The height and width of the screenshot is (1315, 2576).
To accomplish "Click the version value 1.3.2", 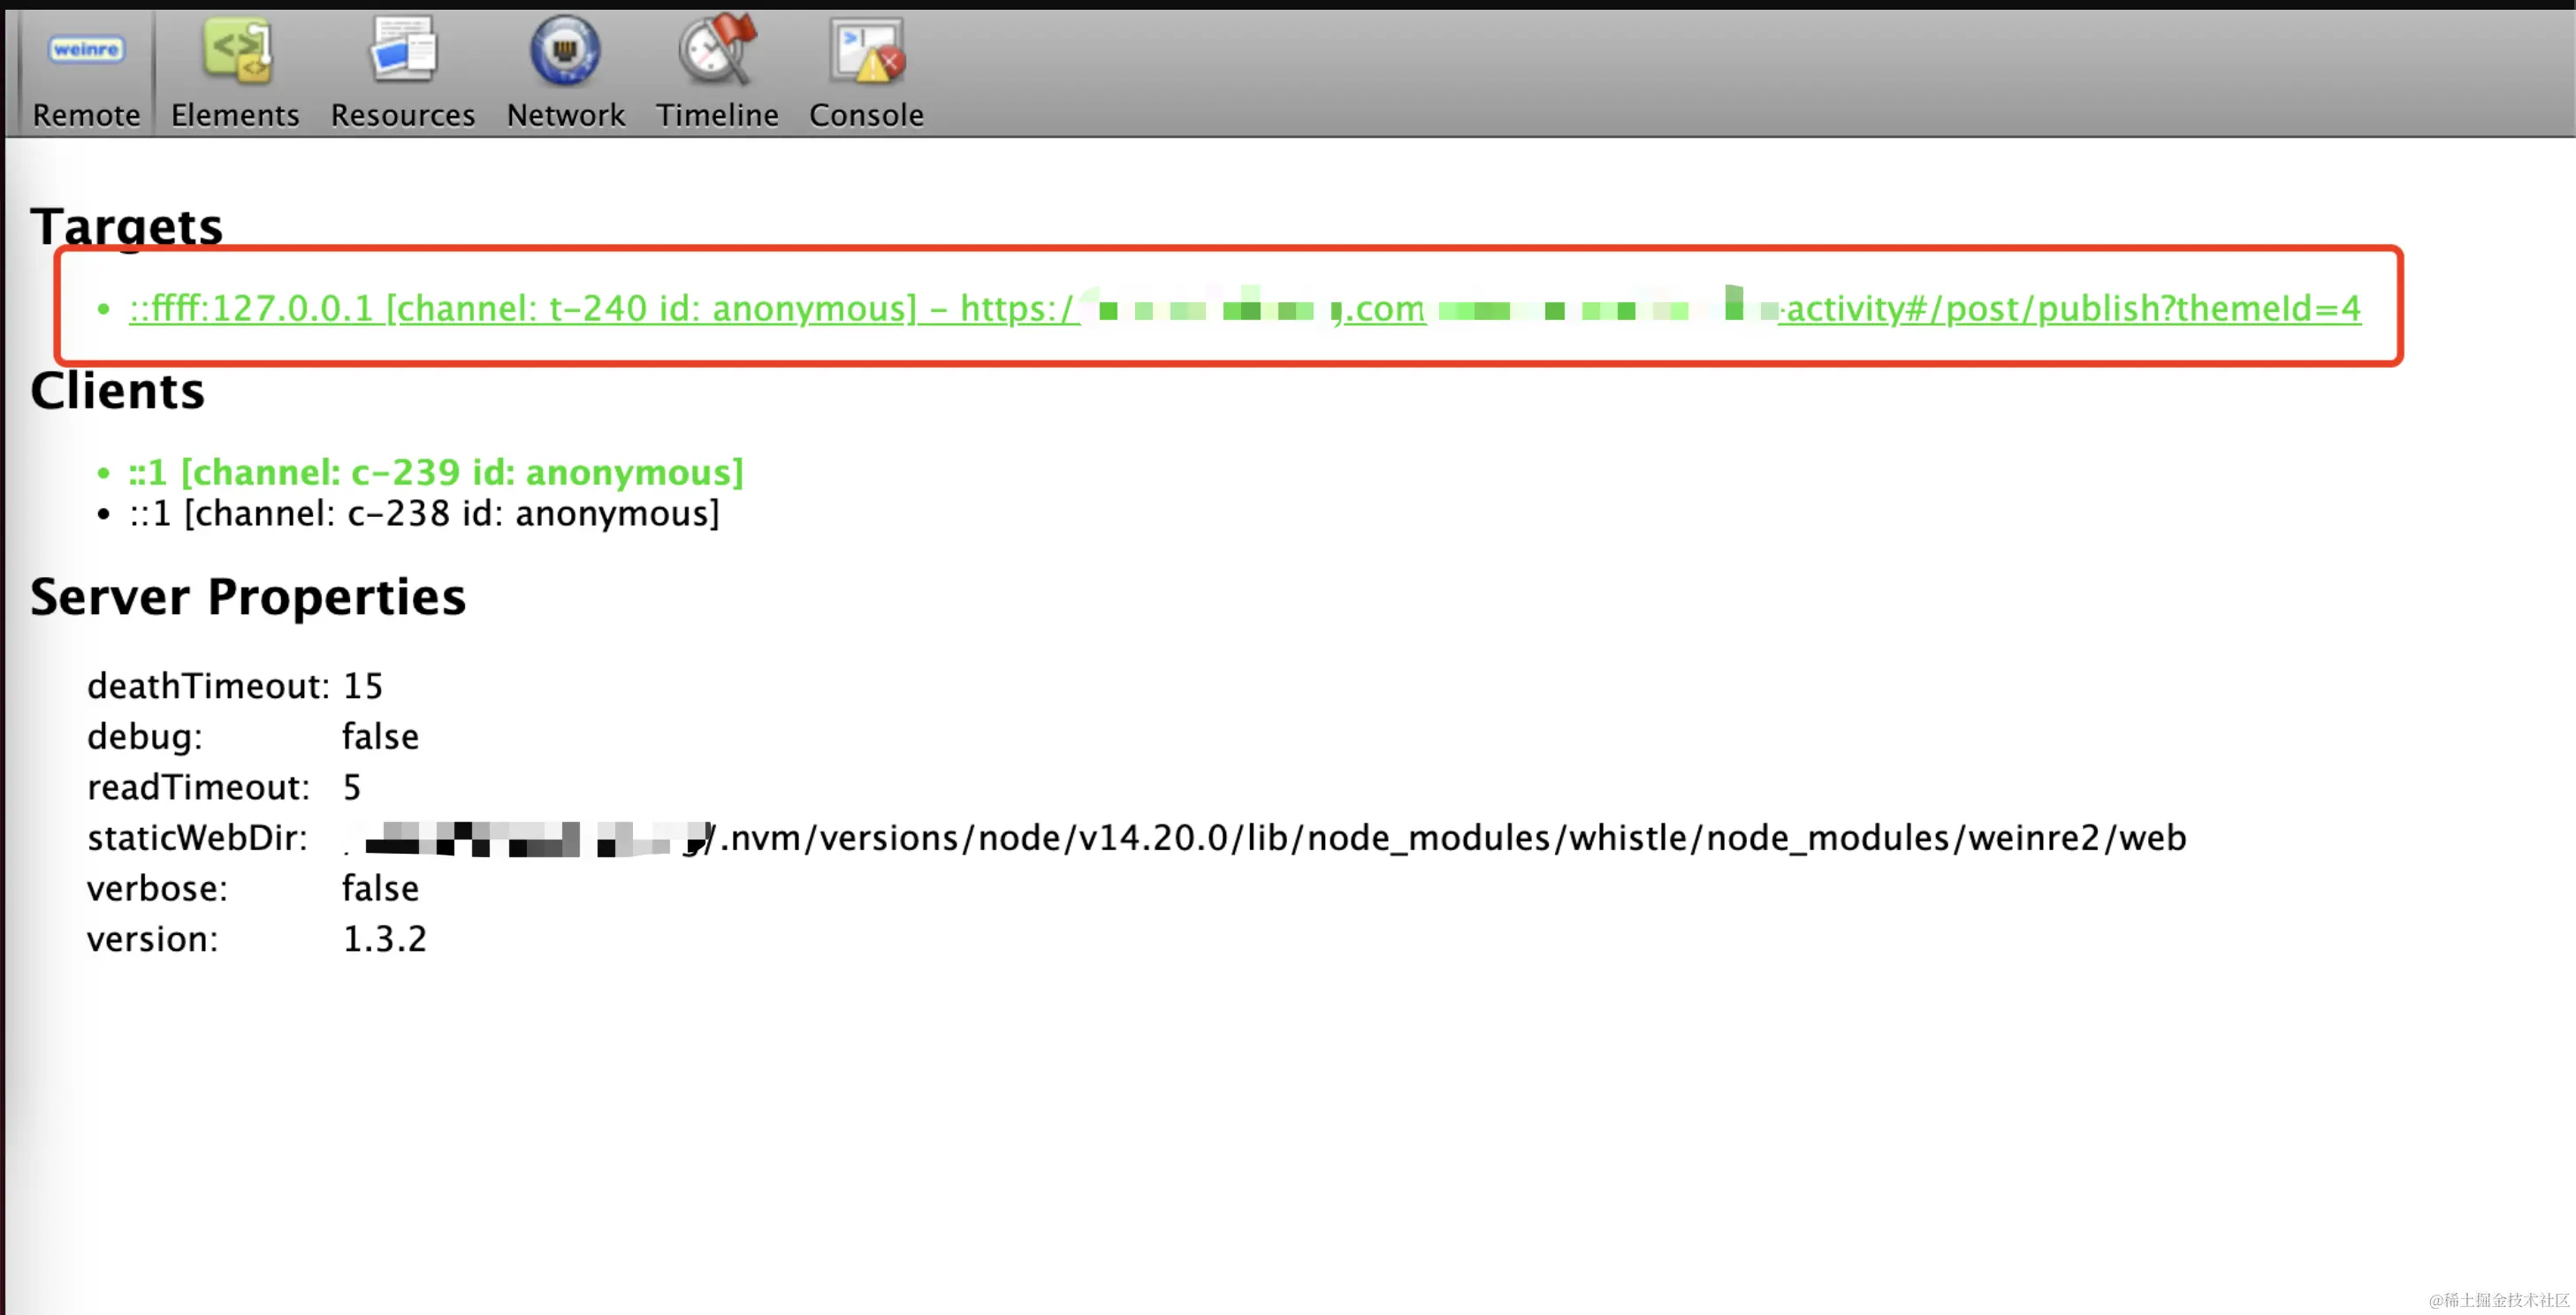I will tap(384, 939).
